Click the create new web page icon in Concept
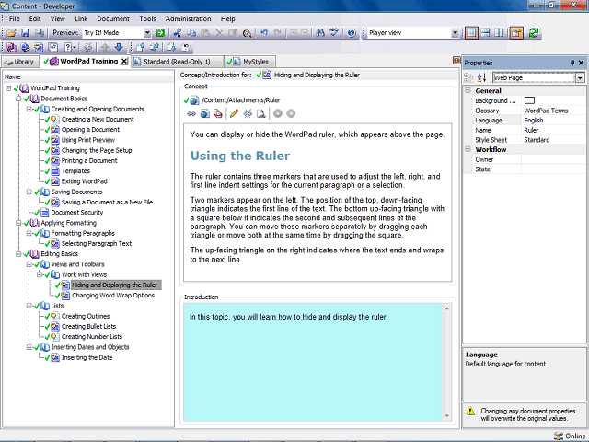 coord(204,113)
